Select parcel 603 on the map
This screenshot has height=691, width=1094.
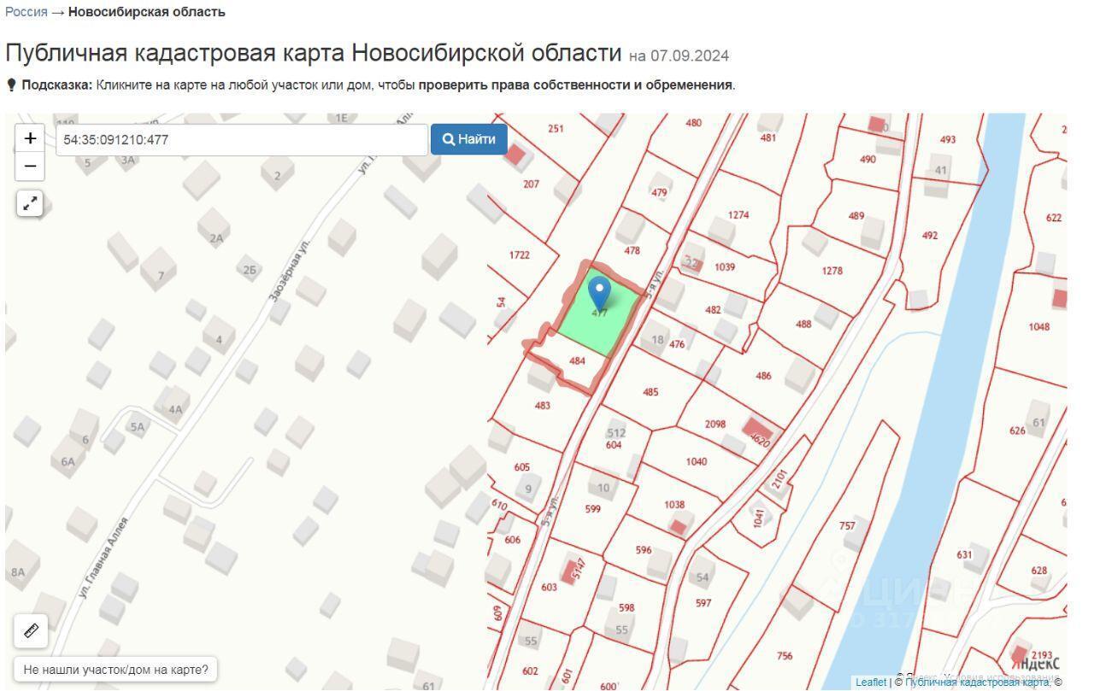click(x=549, y=588)
